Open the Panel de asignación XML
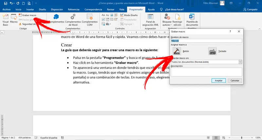262x140 pixels. [x=150, y=20]
